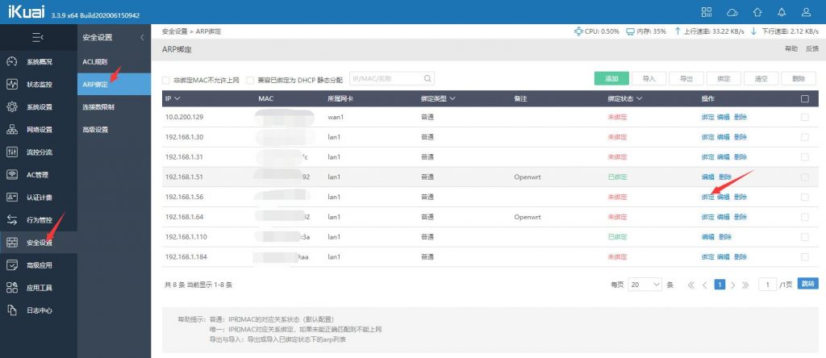This screenshot has width=826, height=358.
Task: Check the row checkbox for 192.168.1.64
Action: (804, 217)
